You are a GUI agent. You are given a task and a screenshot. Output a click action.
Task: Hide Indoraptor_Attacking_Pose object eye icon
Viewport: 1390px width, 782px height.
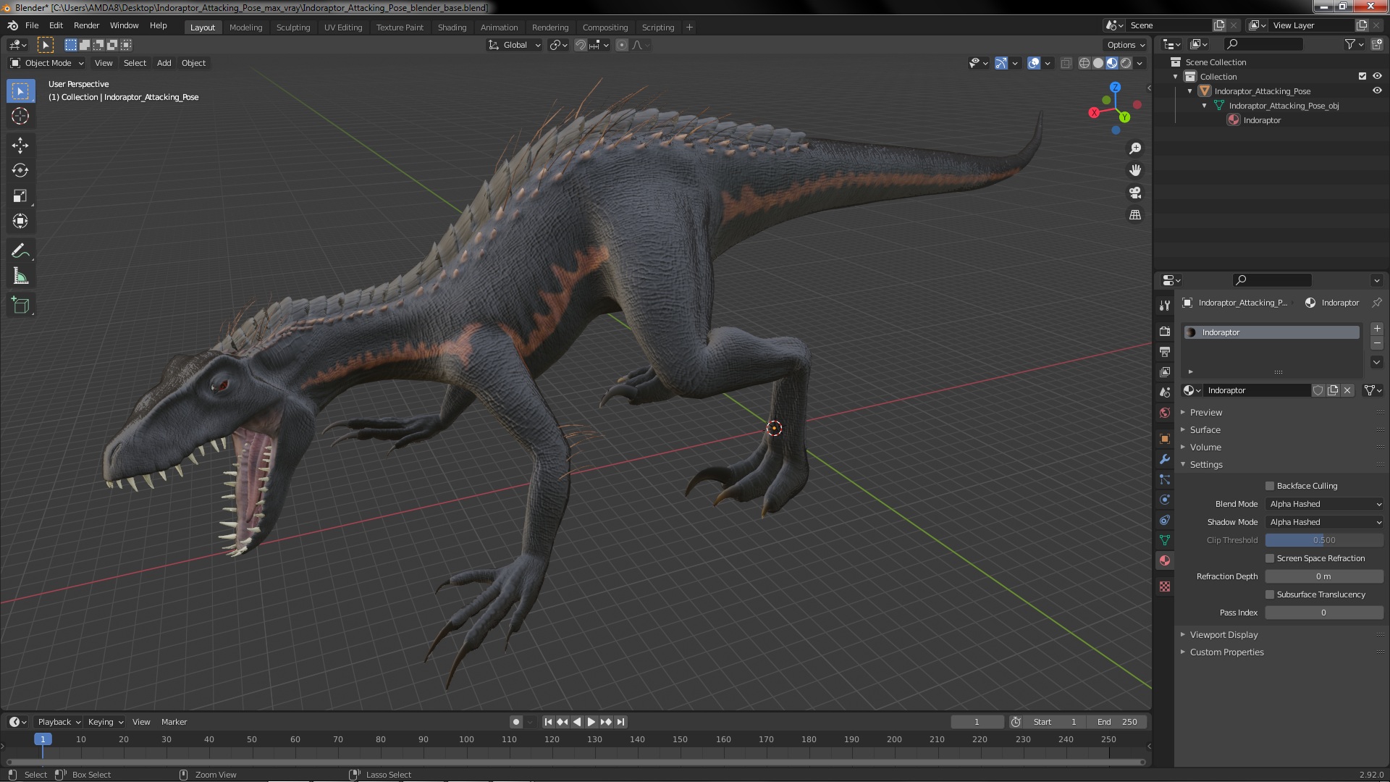point(1377,91)
